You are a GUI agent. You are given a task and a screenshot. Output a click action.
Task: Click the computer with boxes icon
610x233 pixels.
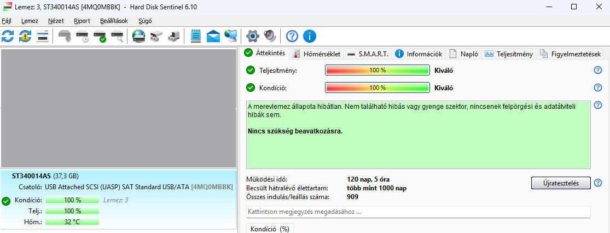pyautogui.click(x=173, y=36)
